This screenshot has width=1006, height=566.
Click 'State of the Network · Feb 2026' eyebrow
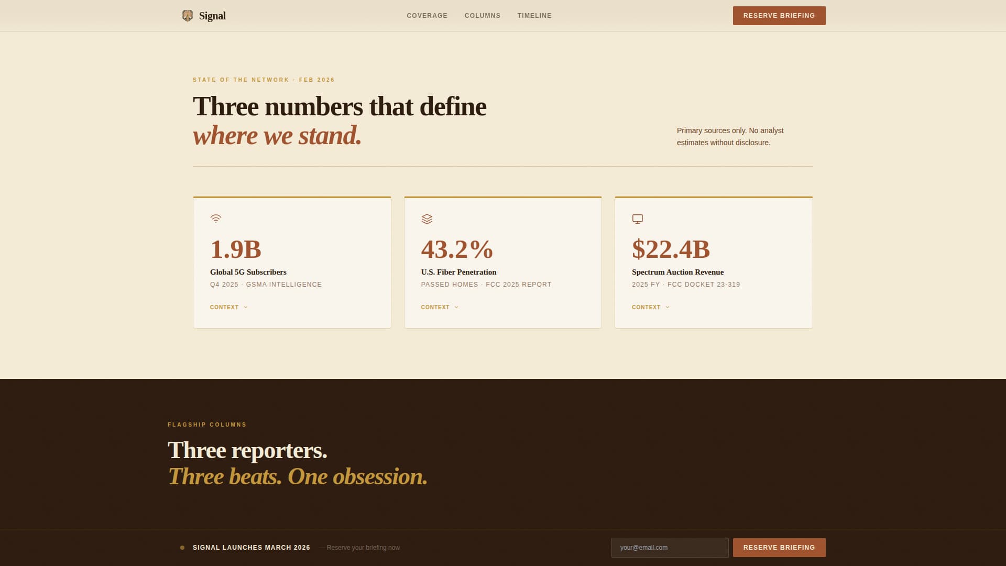[264, 80]
